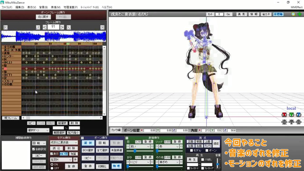This screenshot has width=304, height=171.
Task: Click the 元に戻す undo button
Action: pyautogui.click(x=43, y=17)
